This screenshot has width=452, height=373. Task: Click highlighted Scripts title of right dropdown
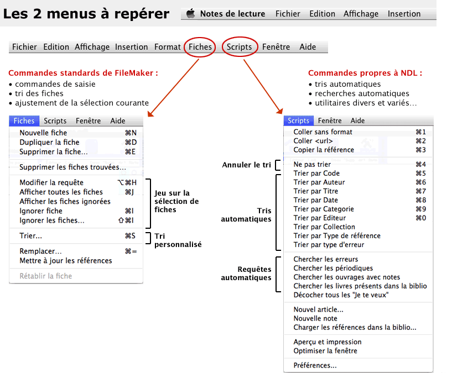298,120
